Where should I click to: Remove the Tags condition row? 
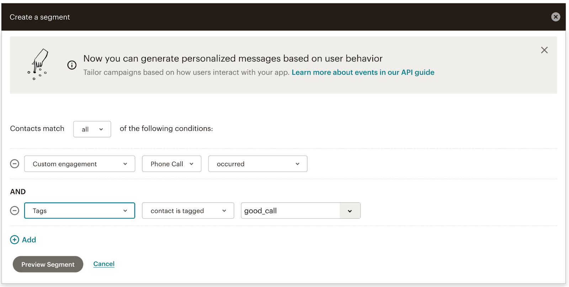15,211
